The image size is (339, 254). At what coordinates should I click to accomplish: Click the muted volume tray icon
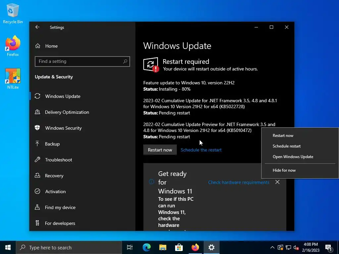click(296, 247)
